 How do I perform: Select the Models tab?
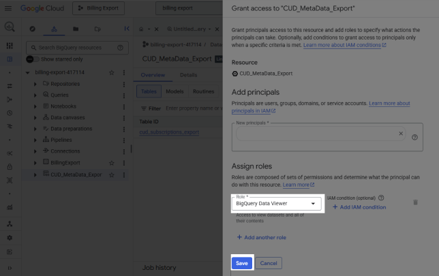pyautogui.click(x=174, y=91)
